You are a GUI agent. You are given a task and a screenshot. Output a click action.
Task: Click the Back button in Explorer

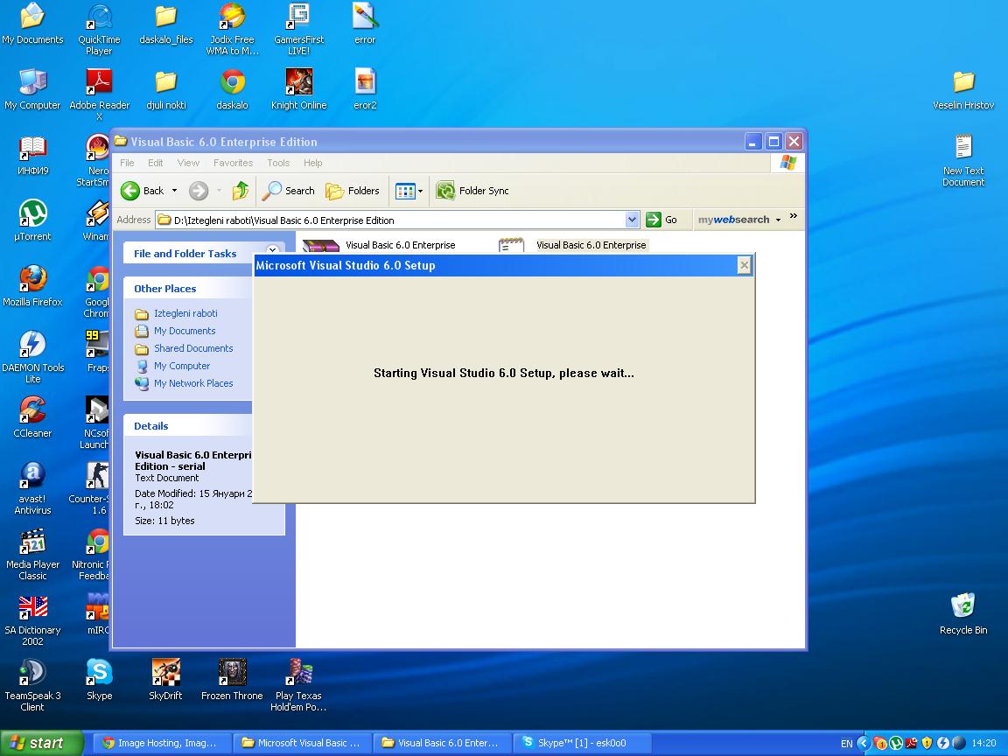point(143,190)
